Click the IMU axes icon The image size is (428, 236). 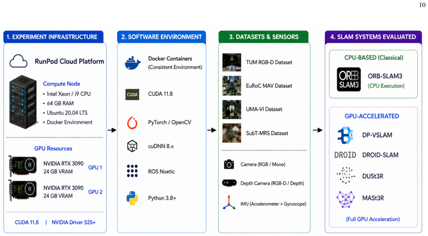(229, 203)
